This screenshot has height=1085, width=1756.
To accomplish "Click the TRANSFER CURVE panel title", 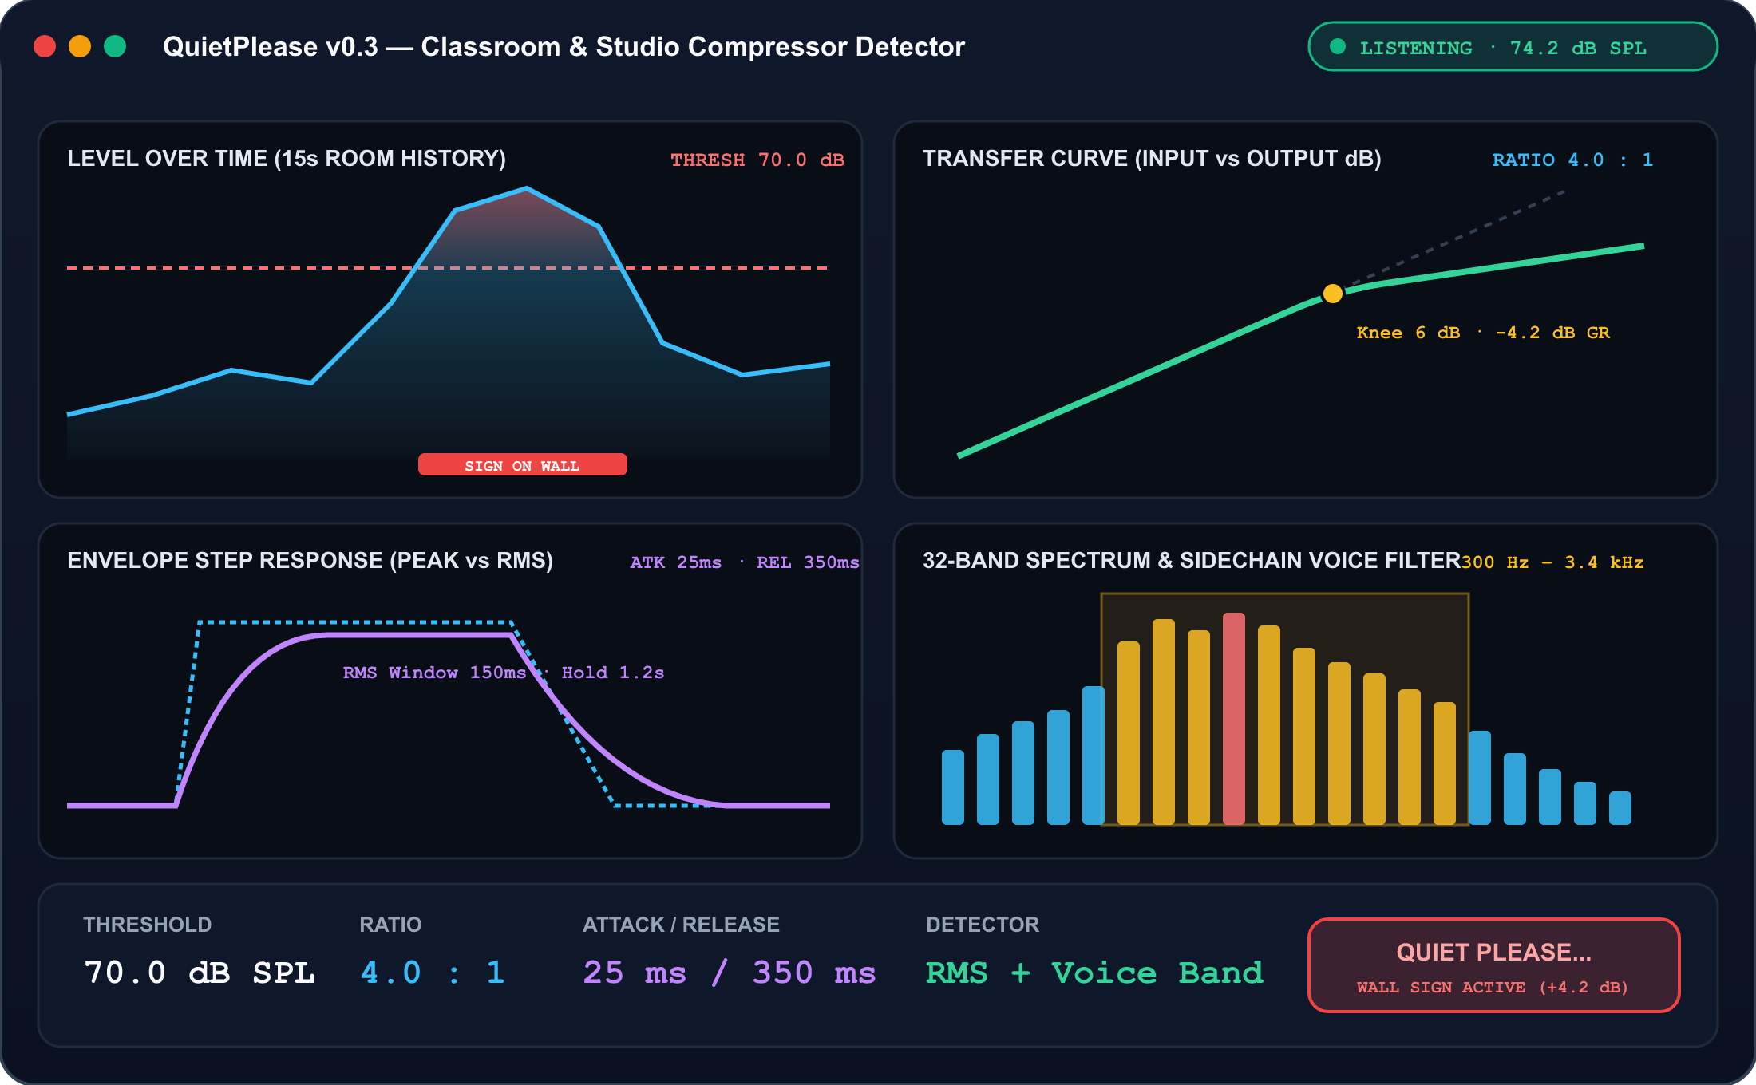I will click(x=1152, y=159).
